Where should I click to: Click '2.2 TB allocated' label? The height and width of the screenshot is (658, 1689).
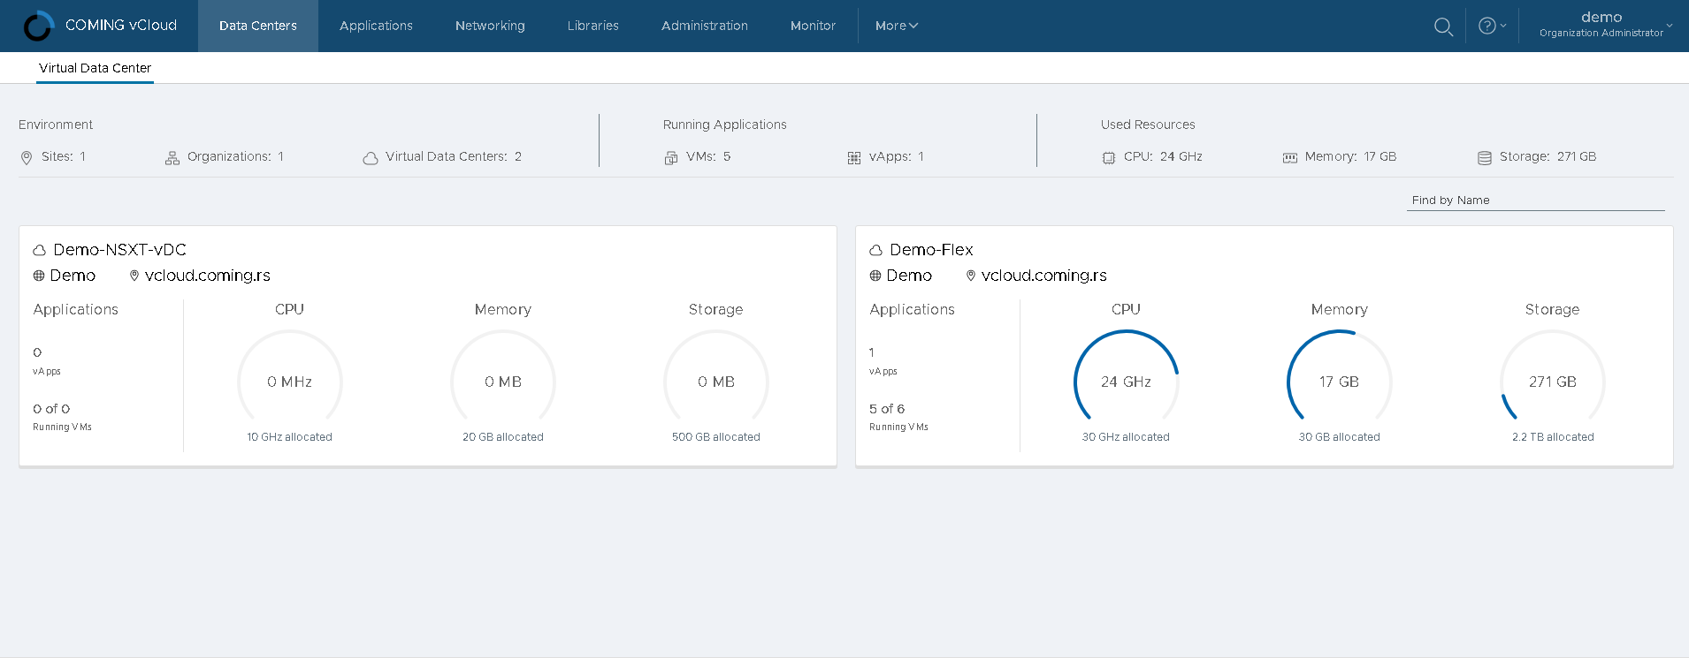click(x=1553, y=437)
